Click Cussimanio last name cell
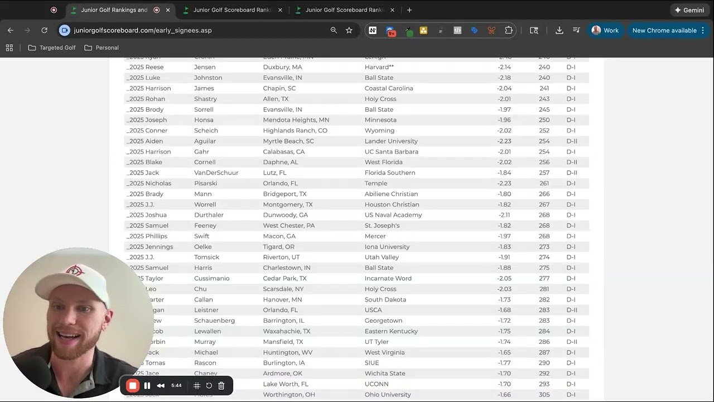The image size is (714, 402). pos(211,279)
